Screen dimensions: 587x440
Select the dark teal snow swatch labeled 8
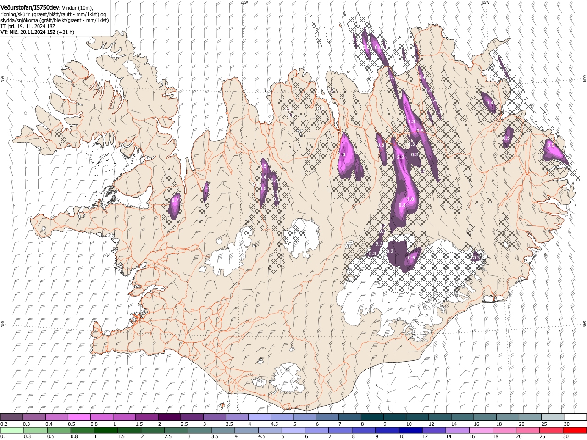372,418
